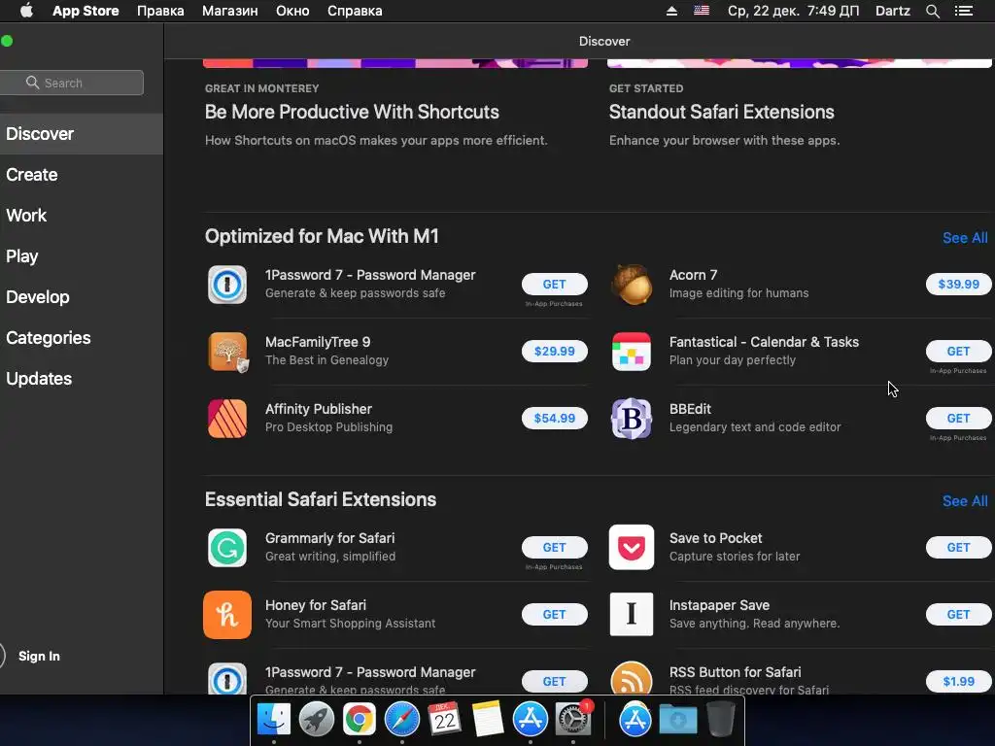The image size is (995, 746).
Task: Open the MacFamilyTree 9 app icon
Action: [x=227, y=352]
